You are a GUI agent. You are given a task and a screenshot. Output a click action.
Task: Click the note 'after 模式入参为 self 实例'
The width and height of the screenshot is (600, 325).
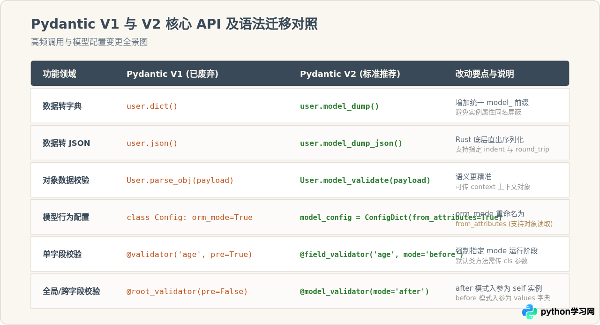[499, 288]
